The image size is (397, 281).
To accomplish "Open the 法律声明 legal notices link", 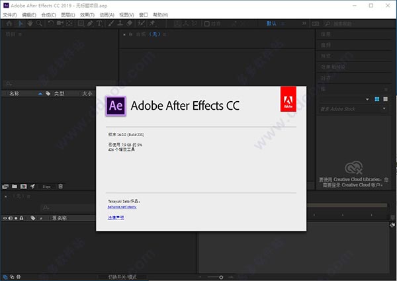I will 116,218.
